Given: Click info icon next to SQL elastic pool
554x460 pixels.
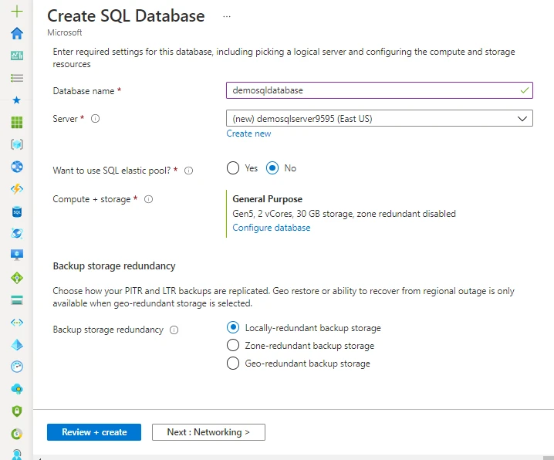Looking at the screenshot, I should click(189, 171).
